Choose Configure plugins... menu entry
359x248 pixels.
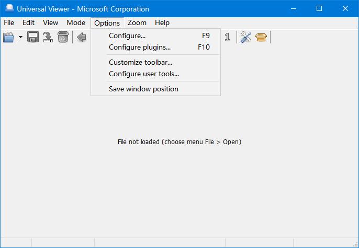coord(156,47)
